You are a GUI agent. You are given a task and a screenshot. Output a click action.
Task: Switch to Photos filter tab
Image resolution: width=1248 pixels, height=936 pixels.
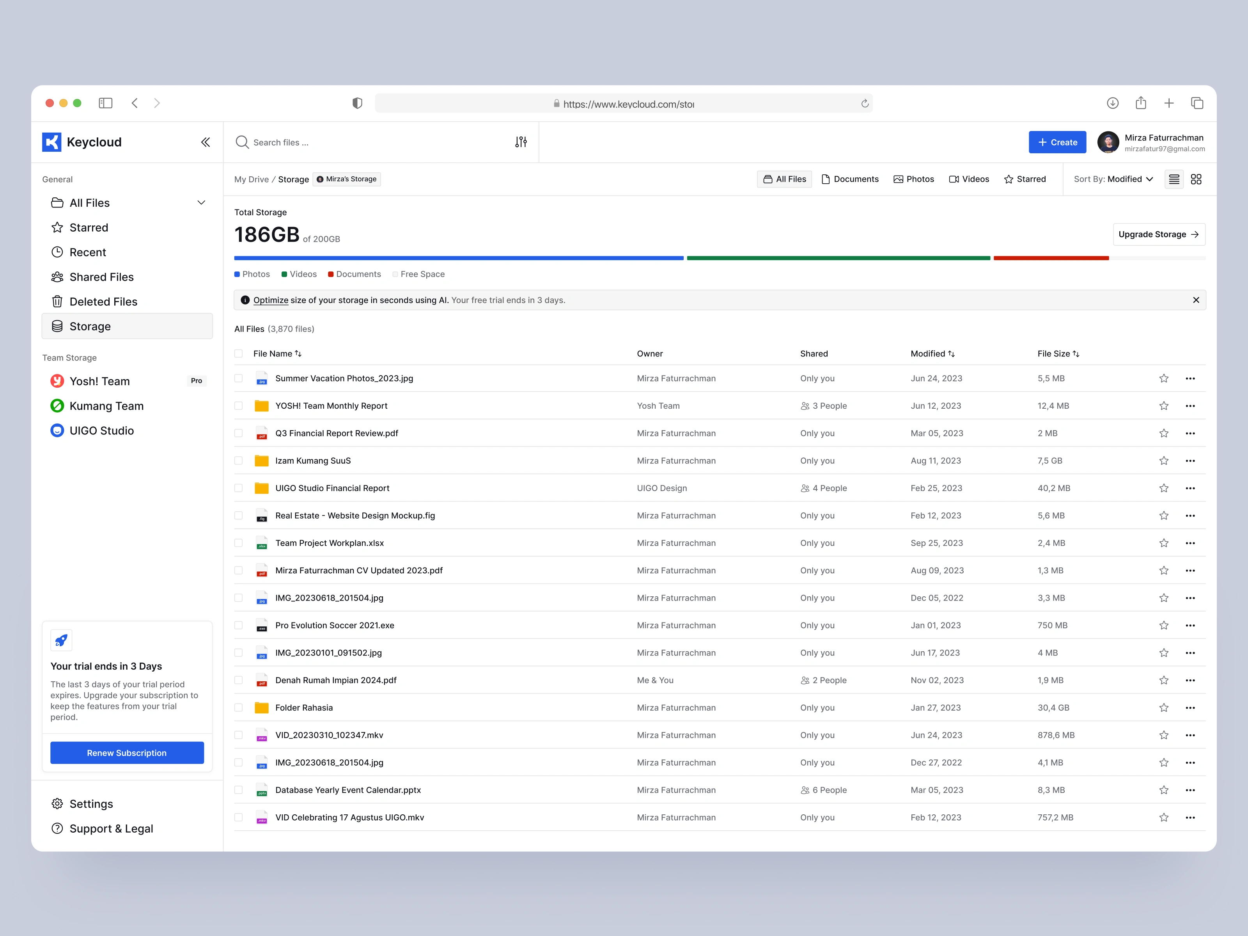913,179
